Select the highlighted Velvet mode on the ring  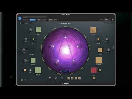pos(45,37)
